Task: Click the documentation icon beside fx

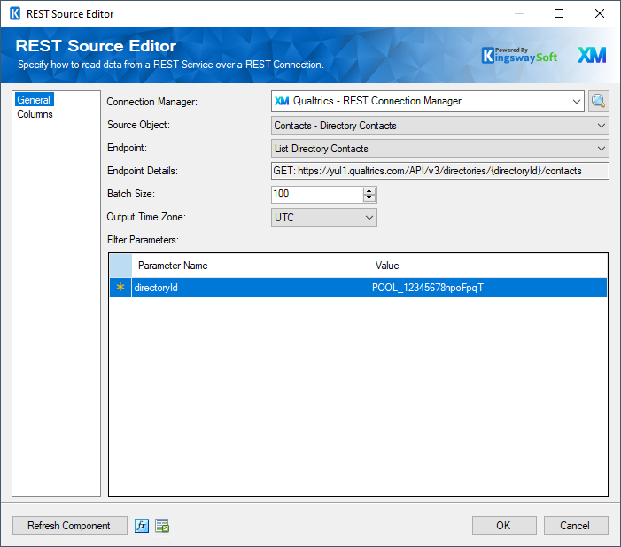Action: [162, 526]
